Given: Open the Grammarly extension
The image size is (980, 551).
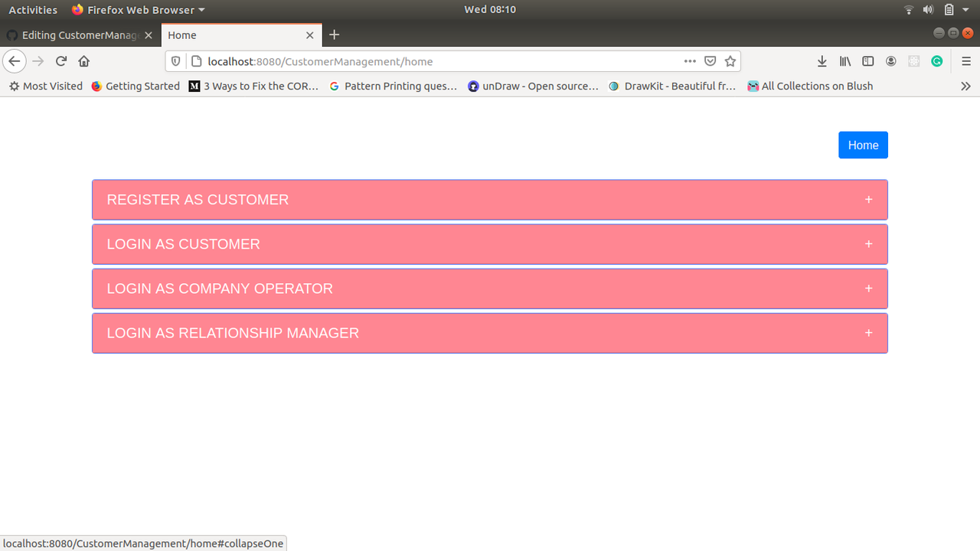Looking at the screenshot, I should [x=936, y=61].
